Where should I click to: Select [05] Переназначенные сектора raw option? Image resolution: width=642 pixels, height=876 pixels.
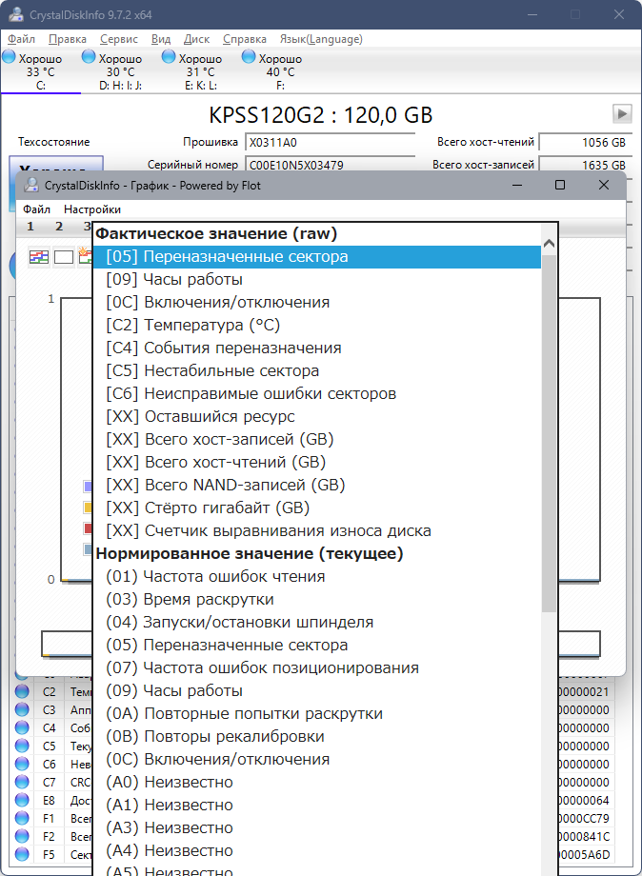317,256
